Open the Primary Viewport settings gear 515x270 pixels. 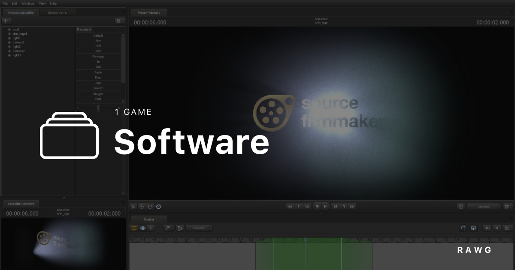(508, 207)
